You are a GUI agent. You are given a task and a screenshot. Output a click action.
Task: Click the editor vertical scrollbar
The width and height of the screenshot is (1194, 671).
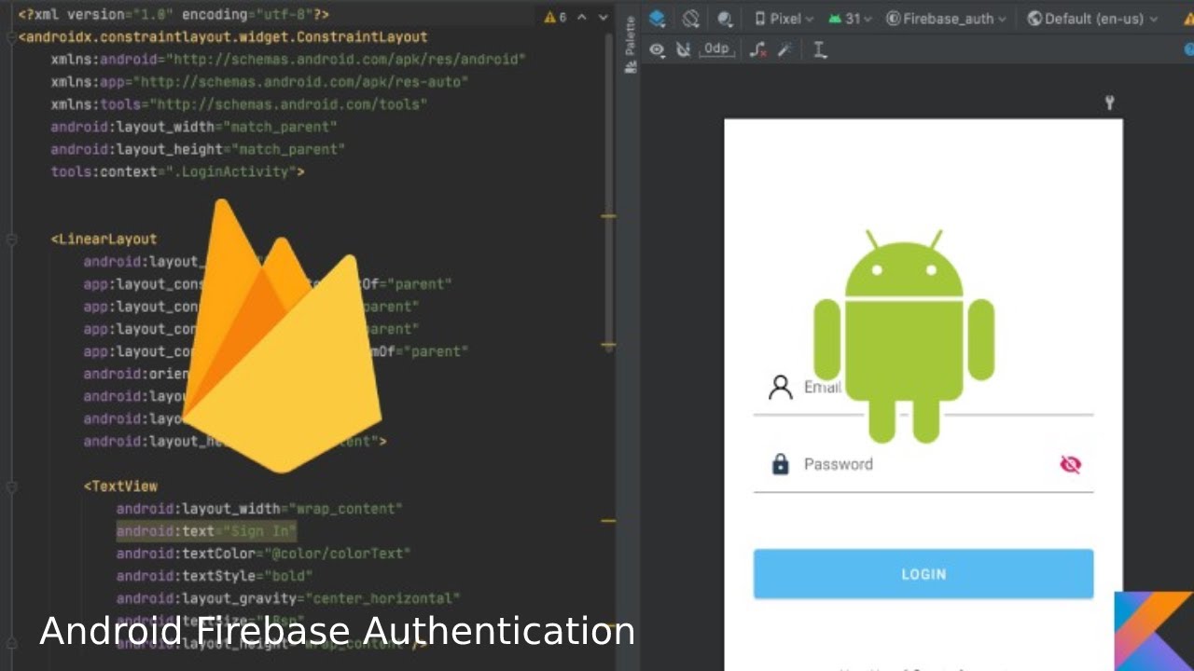click(x=608, y=192)
